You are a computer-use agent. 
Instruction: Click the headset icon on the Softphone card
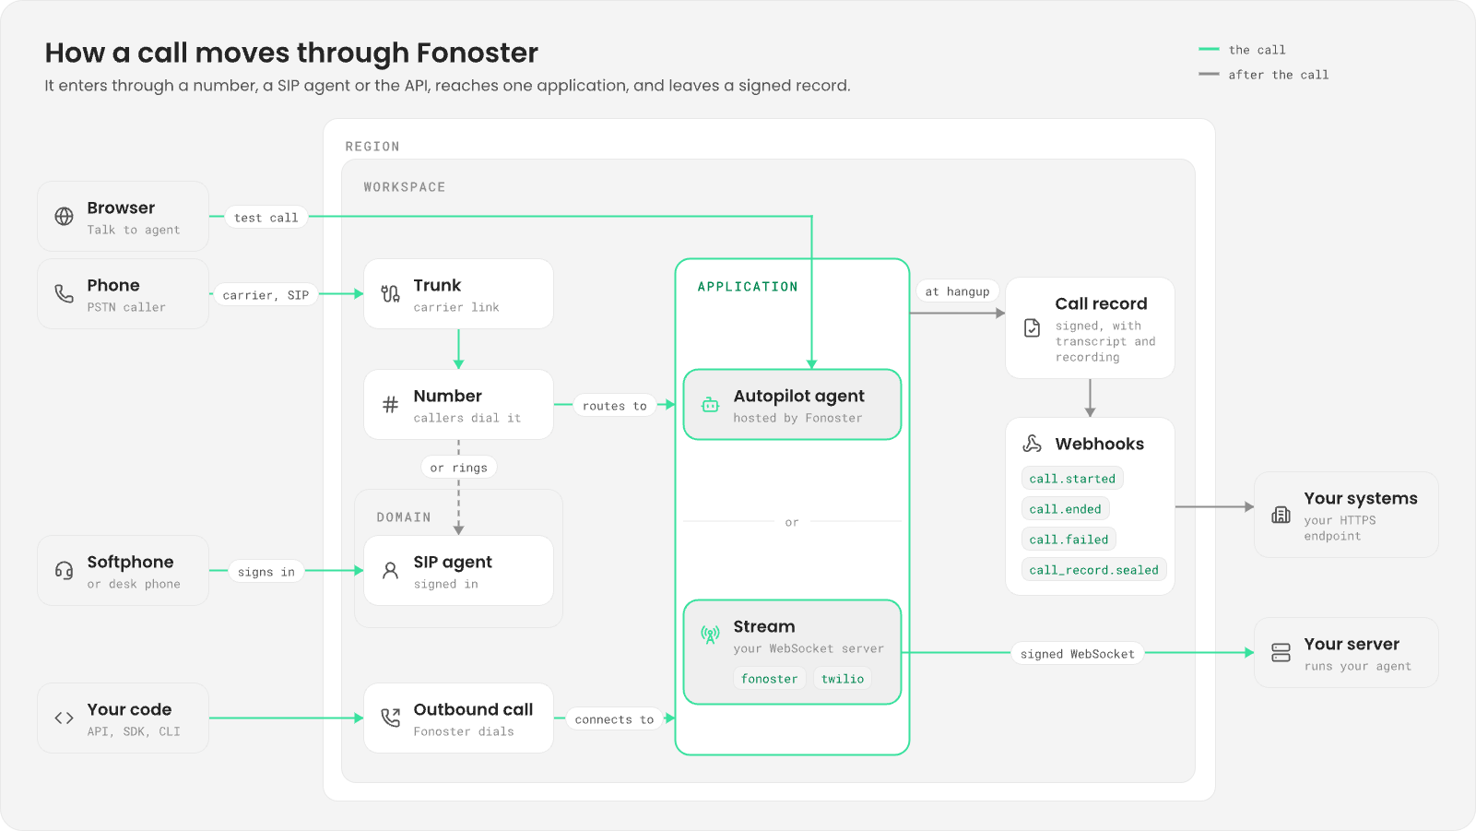pyautogui.click(x=64, y=571)
